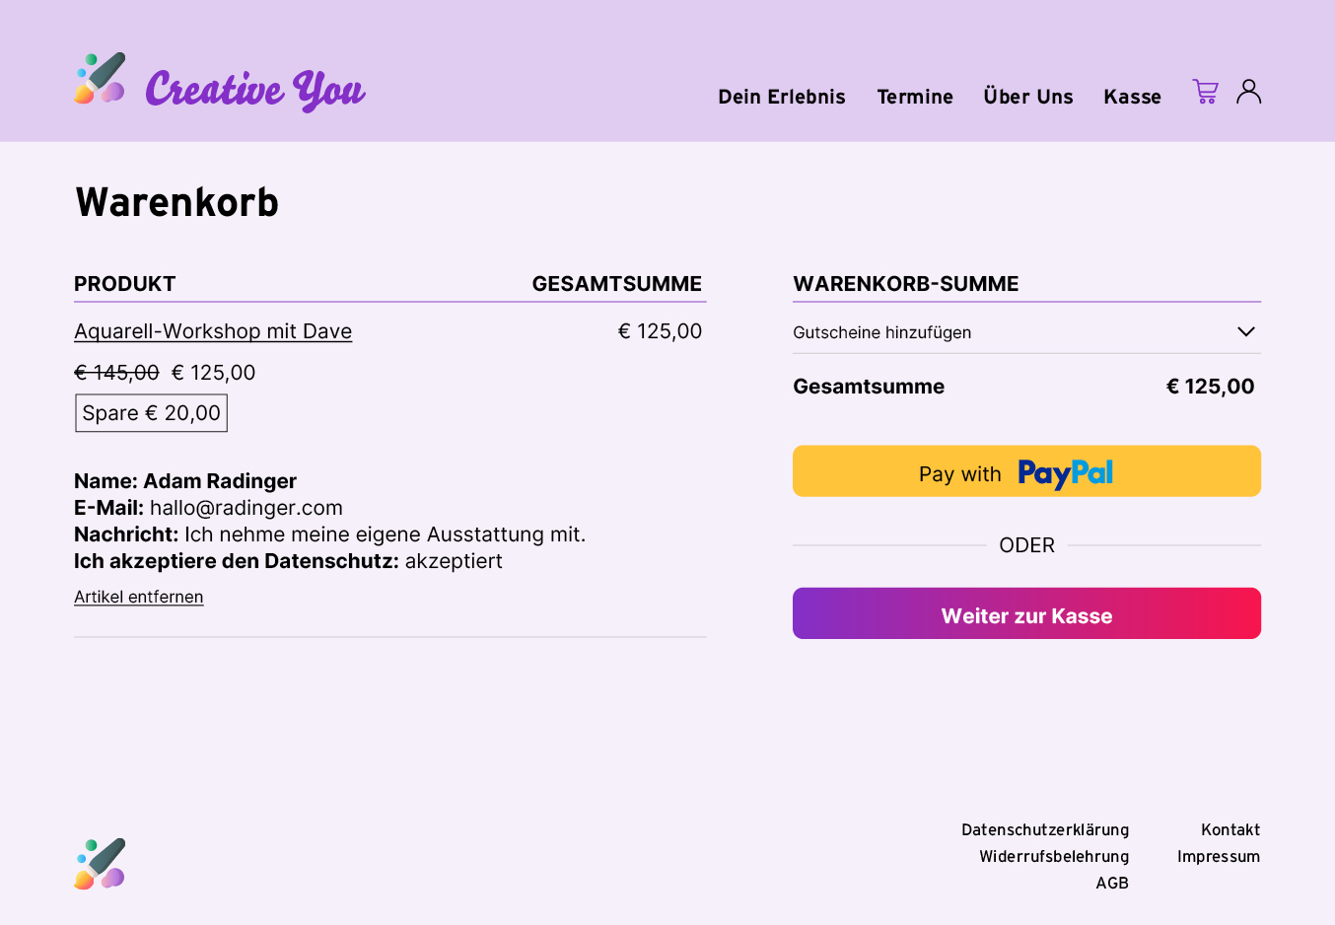Select Kasse in the navigation
This screenshot has height=925, width=1335.
(x=1132, y=97)
